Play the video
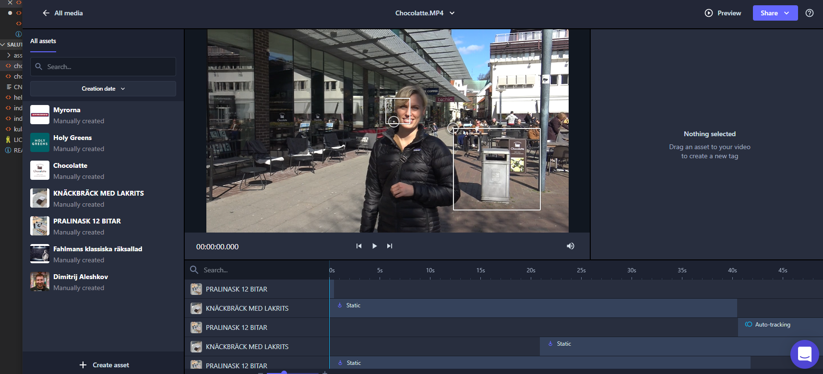 click(374, 246)
